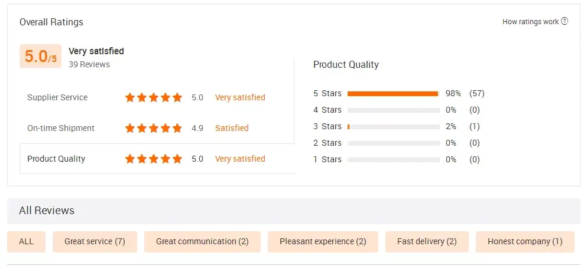Screen dimensions: 584x269
Task: Click the Supplier Service star rating
Action: click(153, 97)
